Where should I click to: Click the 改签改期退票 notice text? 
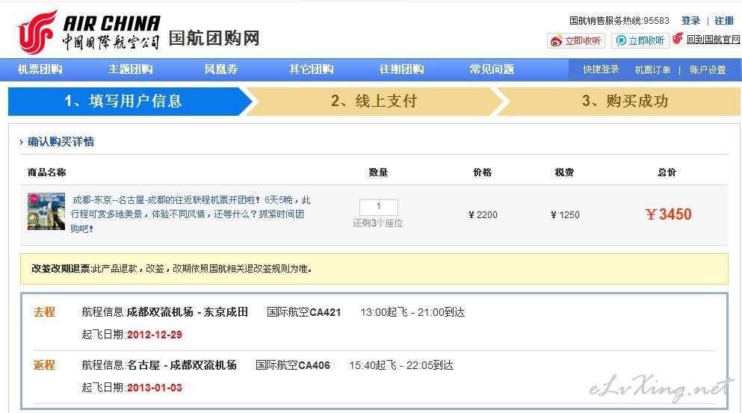point(172,269)
